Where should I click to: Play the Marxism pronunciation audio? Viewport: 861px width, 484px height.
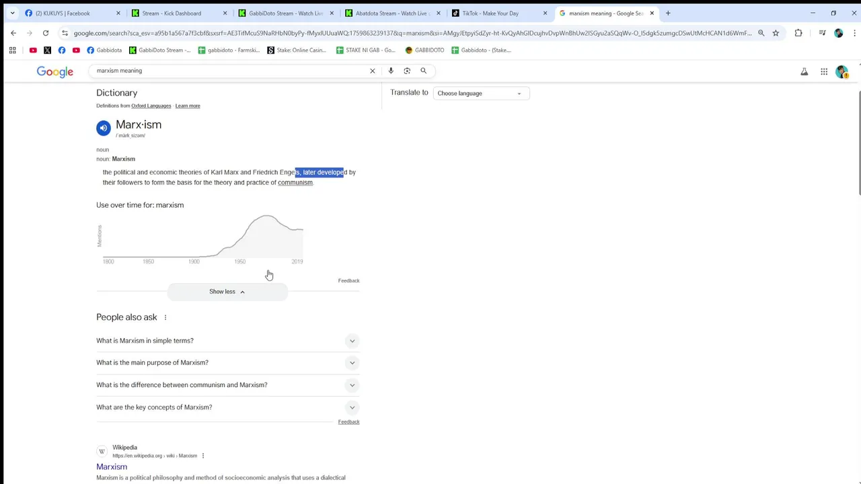pos(103,128)
